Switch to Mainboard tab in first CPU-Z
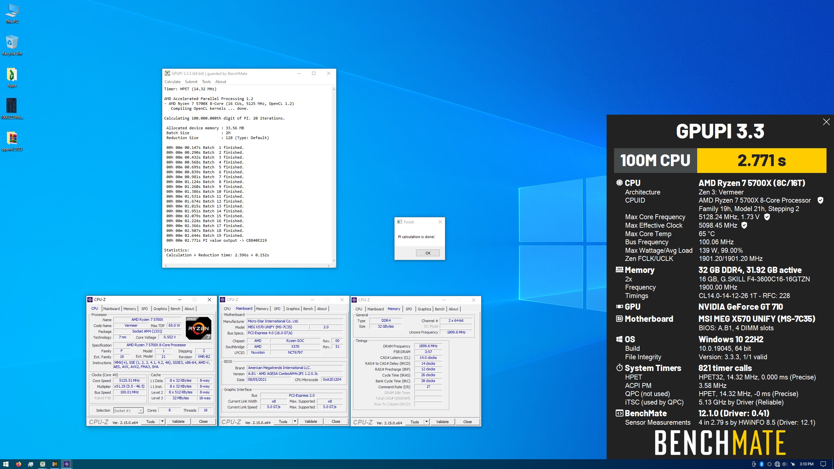The image size is (834, 469). tap(111, 309)
